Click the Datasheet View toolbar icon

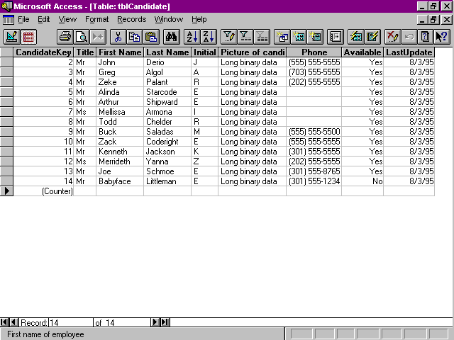coord(27,36)
